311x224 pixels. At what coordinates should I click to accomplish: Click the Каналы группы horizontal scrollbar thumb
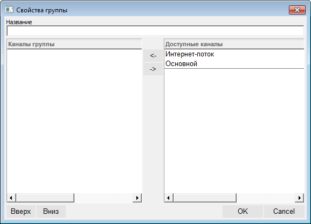(x=45, y=198)
